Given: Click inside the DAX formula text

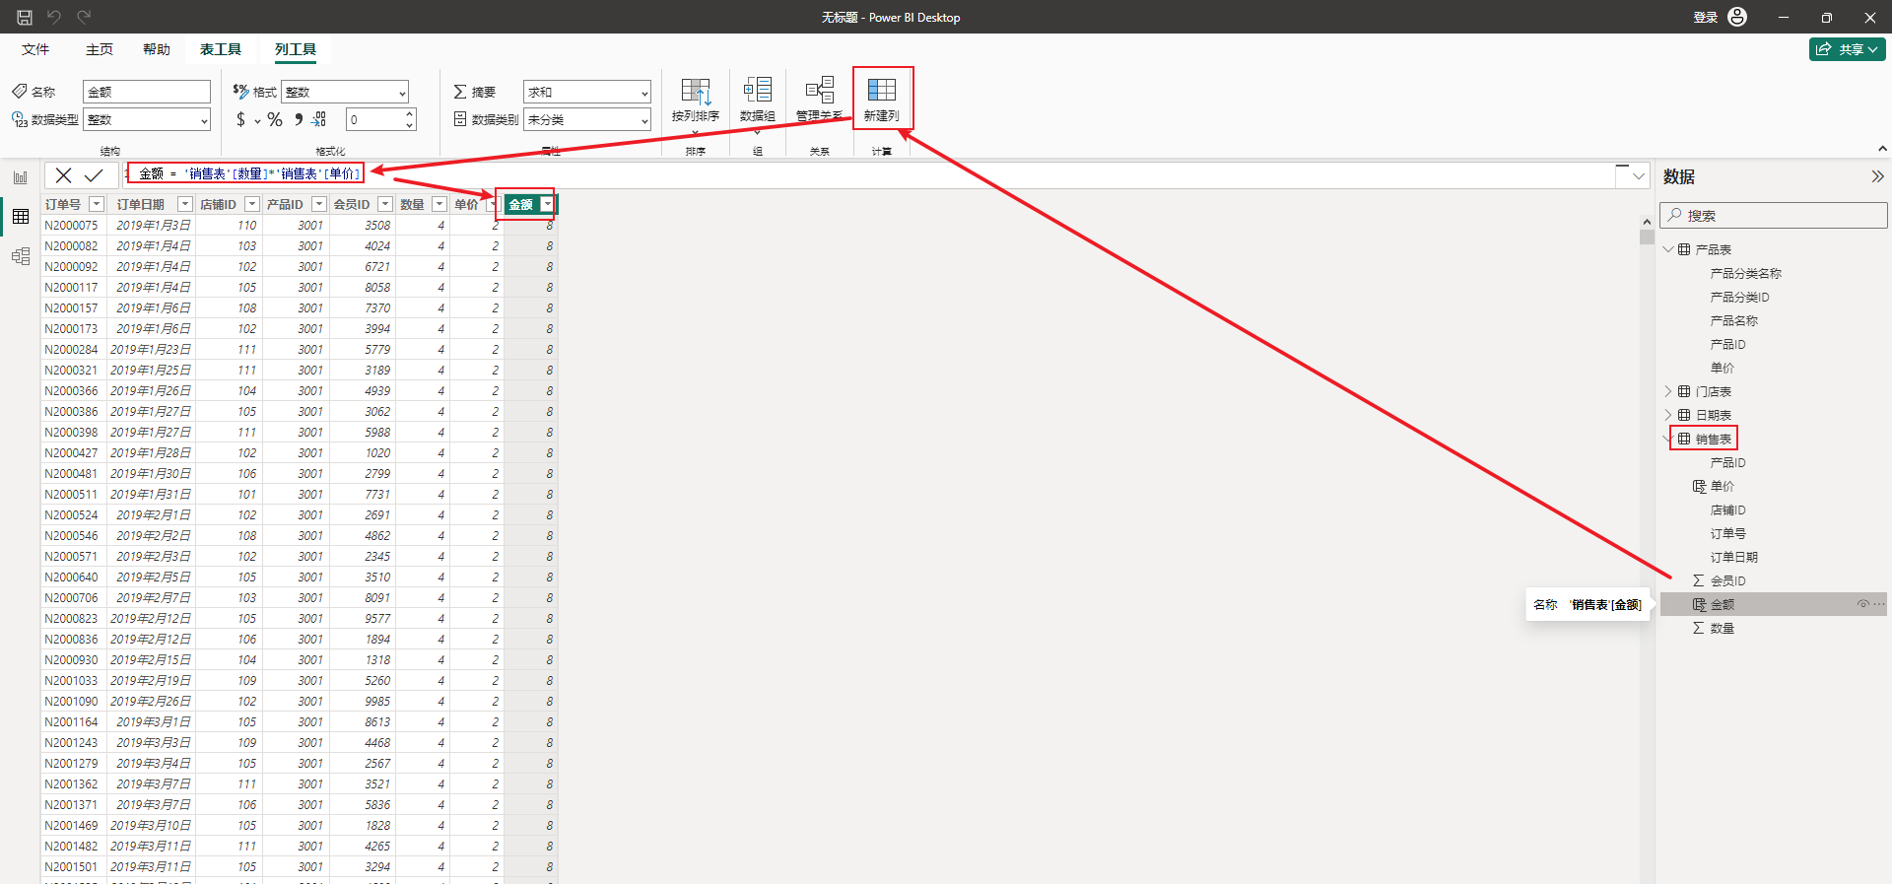Looking at the screenshot, I should [249, 173].
